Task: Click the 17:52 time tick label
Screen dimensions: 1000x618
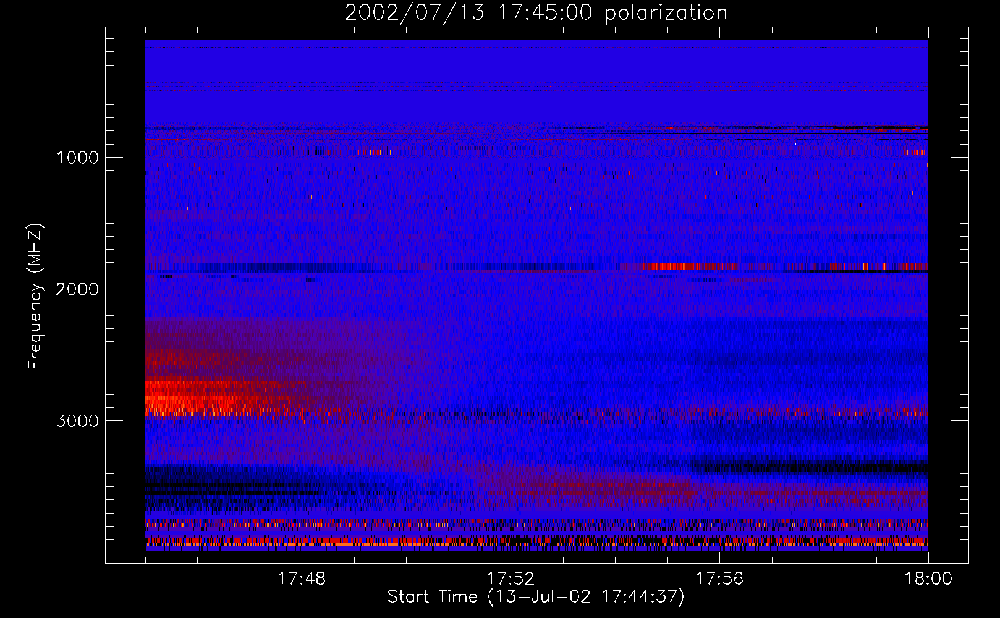Action: 511,579
